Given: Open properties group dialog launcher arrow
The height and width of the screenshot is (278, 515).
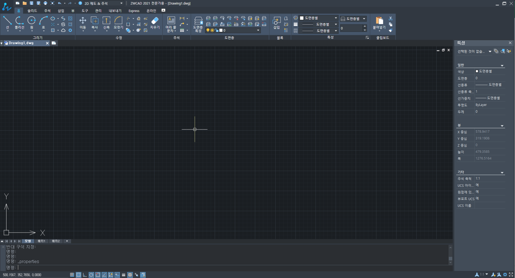Looking at the screenshot, I should point(367,38).
